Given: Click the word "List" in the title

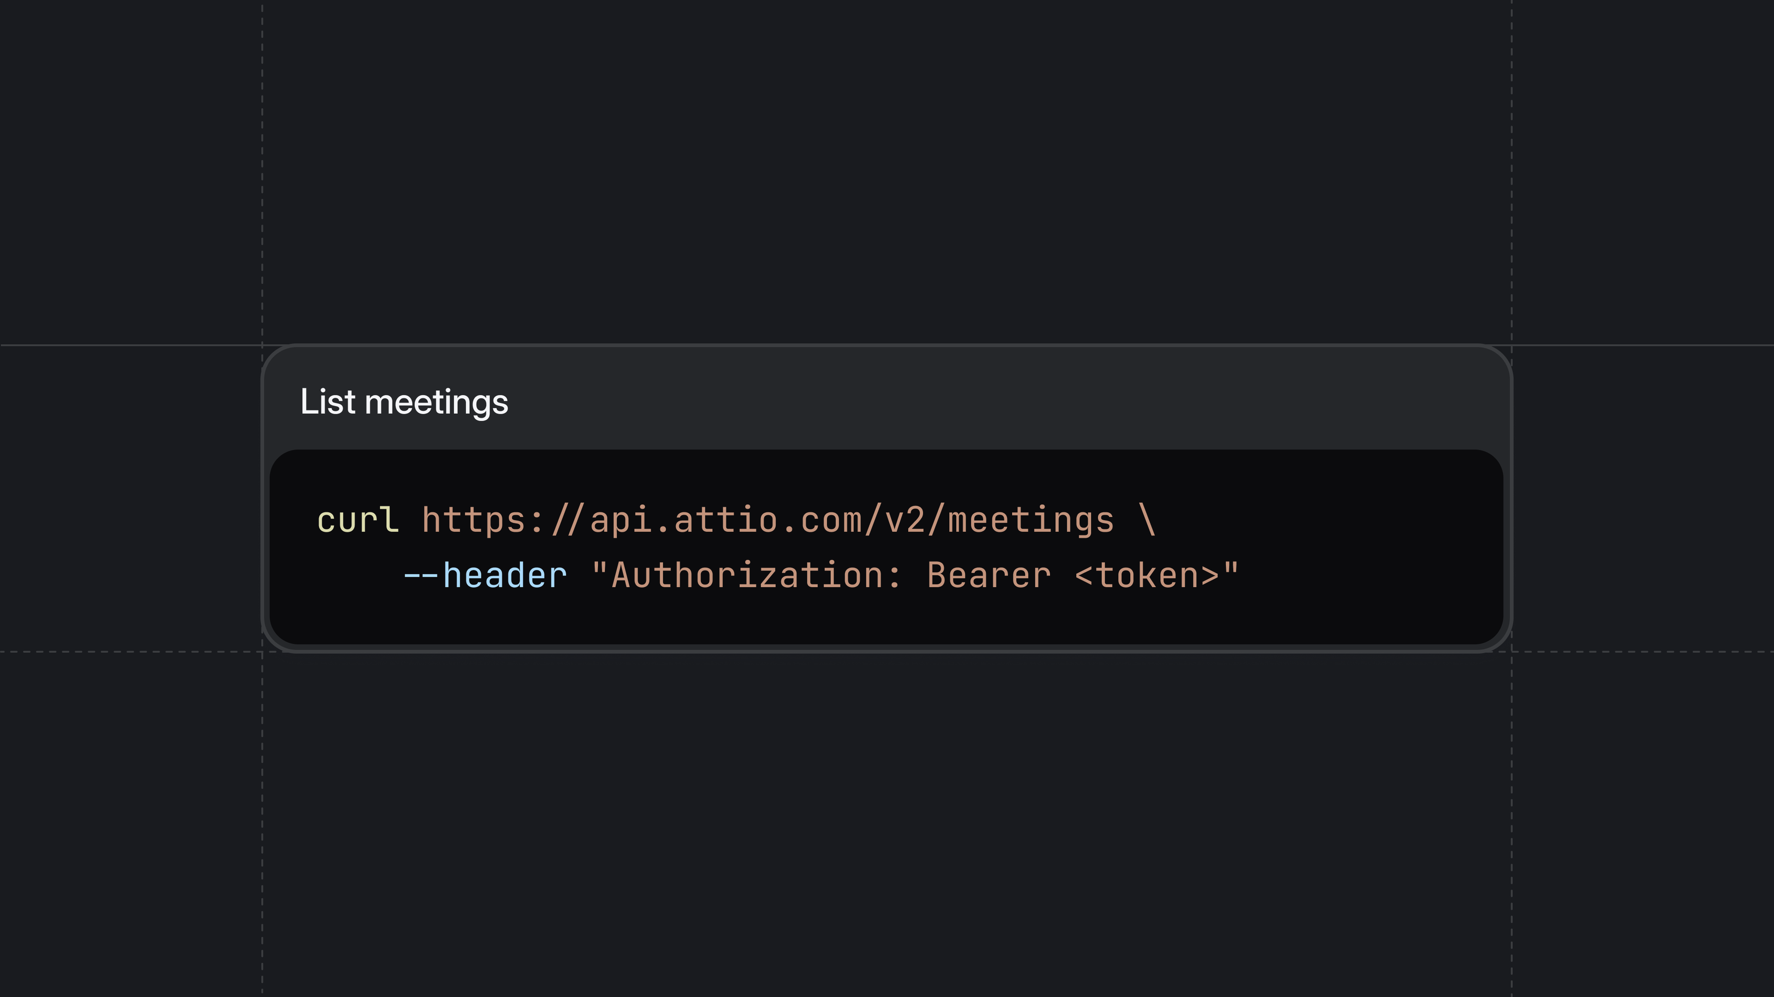Looking at the screenshot, I should 327,402.
